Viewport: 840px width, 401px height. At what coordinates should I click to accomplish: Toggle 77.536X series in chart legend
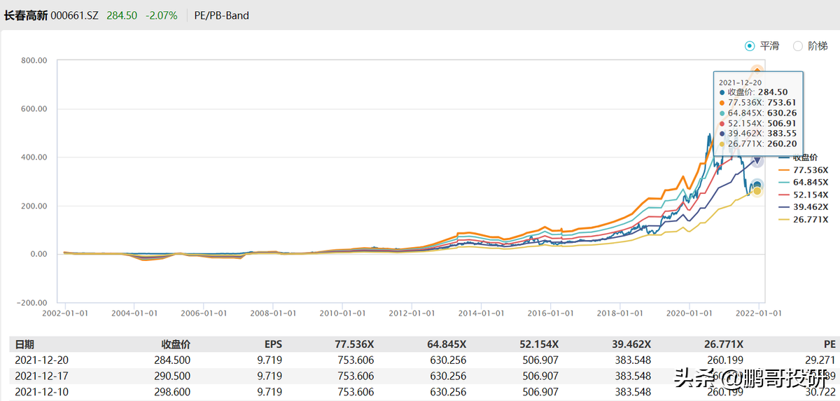[802, 169]
